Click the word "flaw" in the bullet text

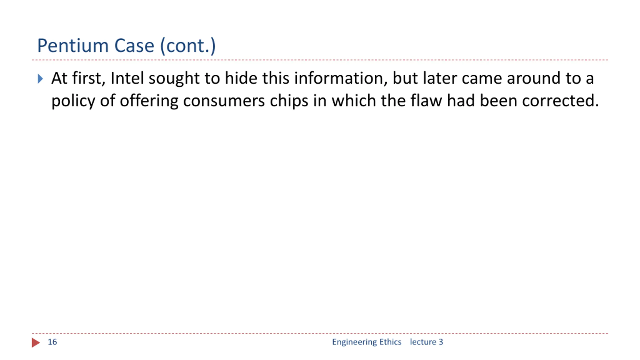pos(426,100)
